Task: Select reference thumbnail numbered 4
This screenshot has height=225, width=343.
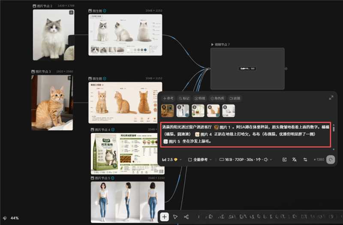Action: pos(213,111)
